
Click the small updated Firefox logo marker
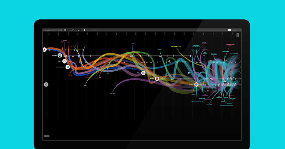pos(211,78)
